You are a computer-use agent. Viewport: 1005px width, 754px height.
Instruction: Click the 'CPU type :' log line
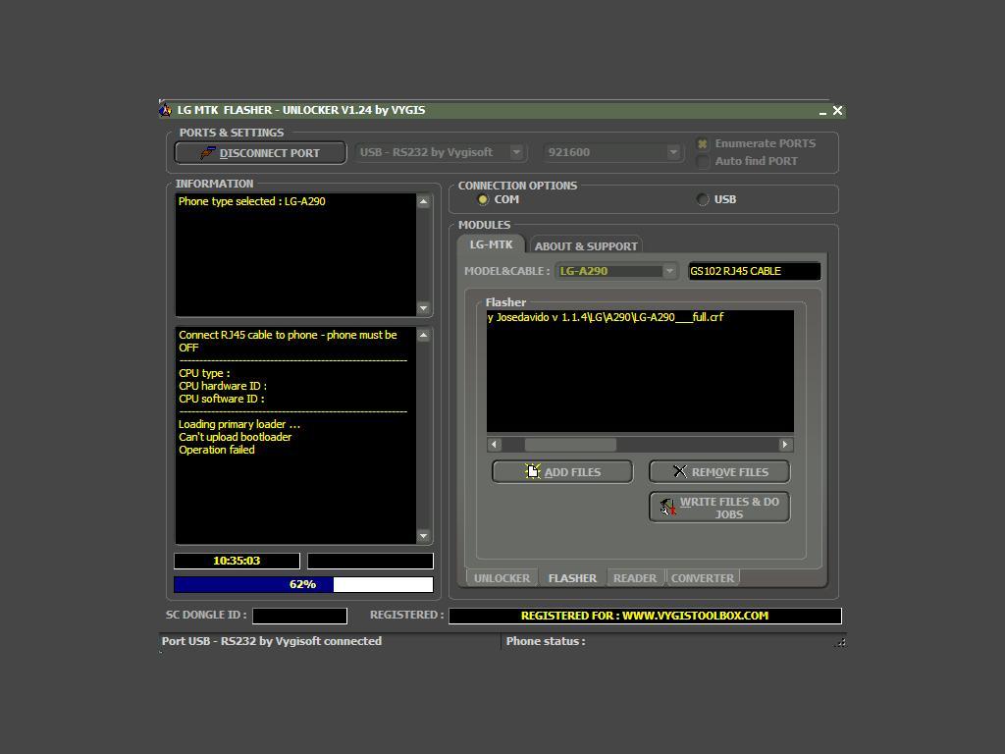pyautogui.click(x=204, y=373)
